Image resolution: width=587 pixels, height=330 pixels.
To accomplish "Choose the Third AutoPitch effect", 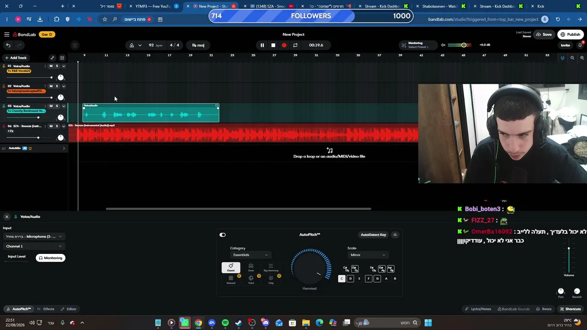I will (x=251, y=280).
